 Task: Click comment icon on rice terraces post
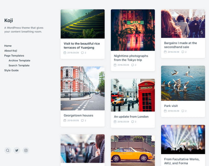tap(82, 53)
